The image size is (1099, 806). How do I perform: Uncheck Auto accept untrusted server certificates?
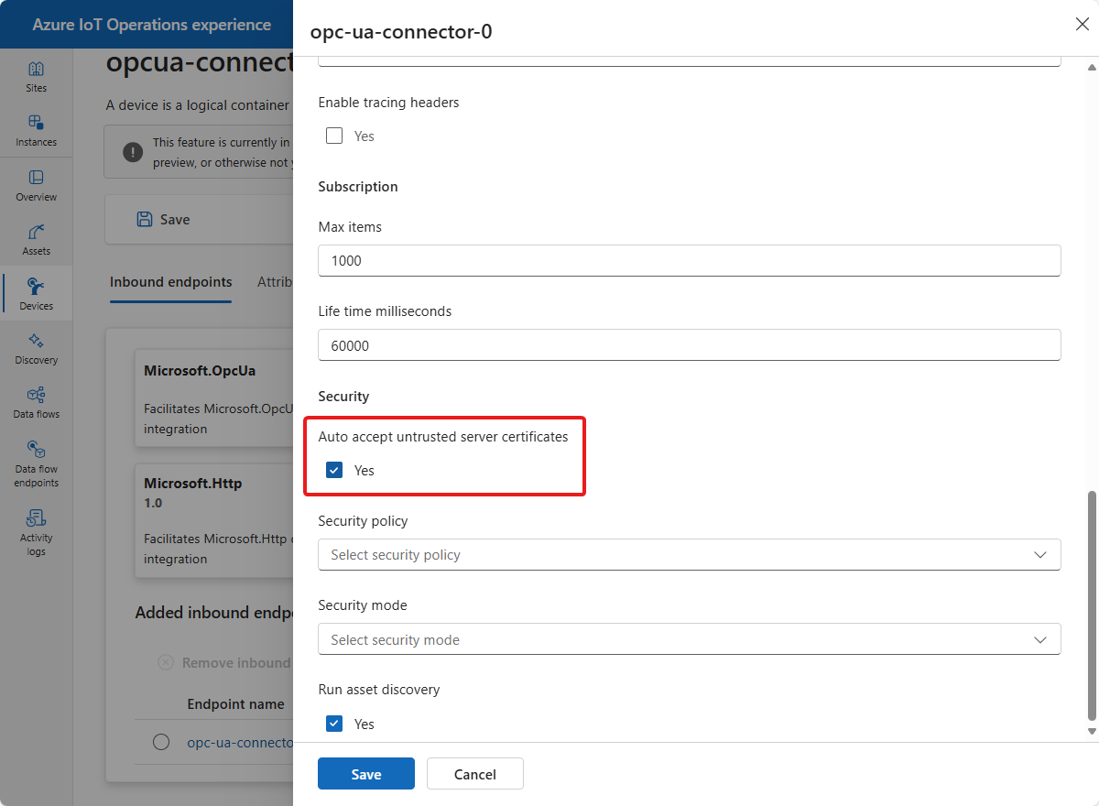point(334,469)
